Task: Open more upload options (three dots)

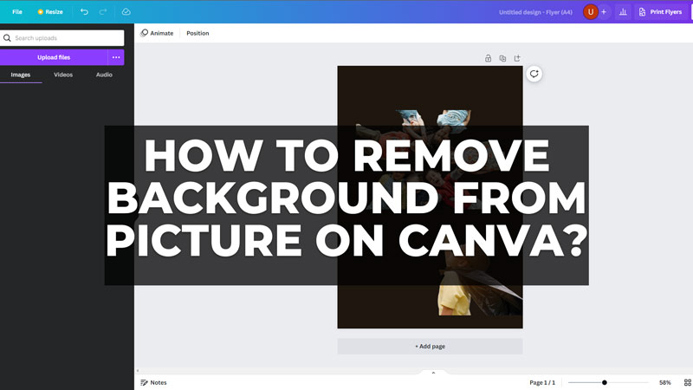Action: 116,57
